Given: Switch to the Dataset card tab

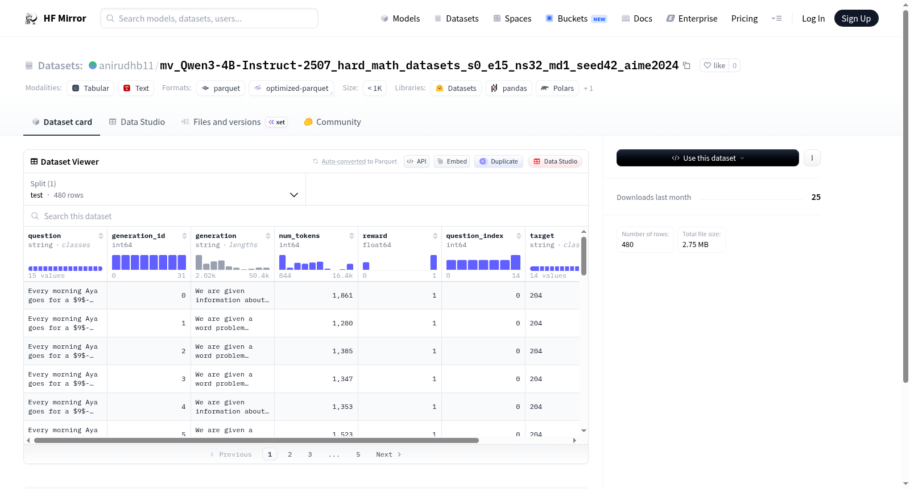Looking at the screenshot, I should tap(62, 122).
